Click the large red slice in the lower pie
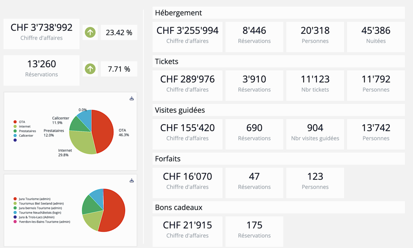This screenshot has height=248, width=413. (x=114, y=212)
